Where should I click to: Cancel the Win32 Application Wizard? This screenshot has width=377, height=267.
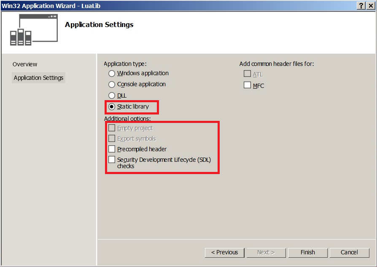coord(349,253)
